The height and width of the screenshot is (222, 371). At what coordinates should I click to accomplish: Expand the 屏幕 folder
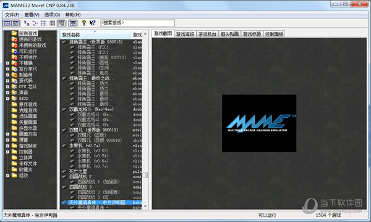(7, 140)
